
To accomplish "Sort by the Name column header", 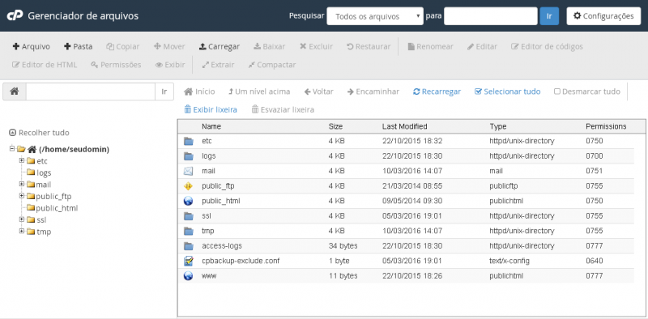I will (211, 126).
